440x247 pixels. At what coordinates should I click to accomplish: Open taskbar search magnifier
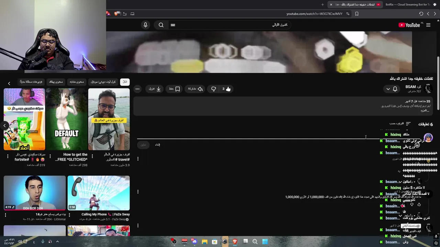coord(255,242)
